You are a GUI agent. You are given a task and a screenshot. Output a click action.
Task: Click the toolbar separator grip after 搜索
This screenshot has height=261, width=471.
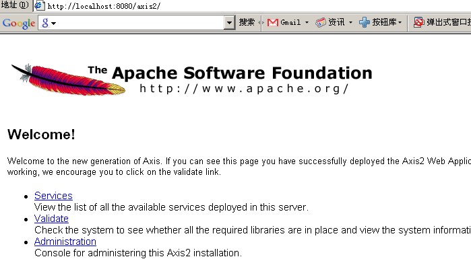click(x=261, y=22)
